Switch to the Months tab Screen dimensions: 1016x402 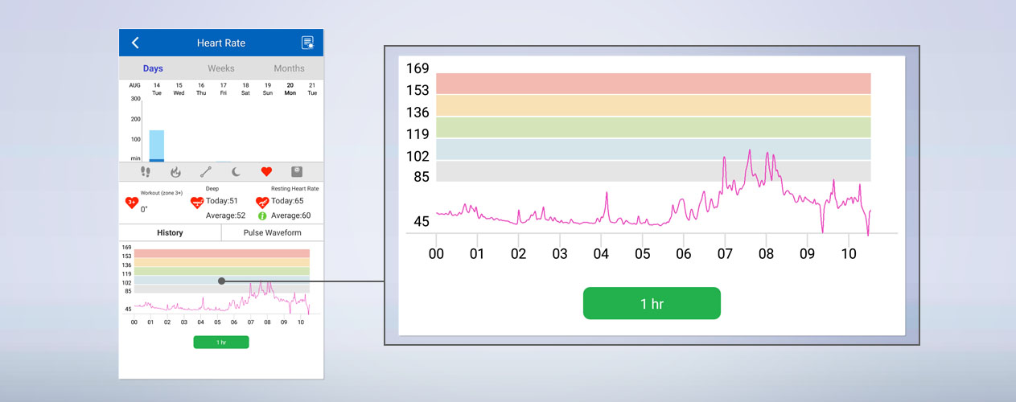click(289, 68)
